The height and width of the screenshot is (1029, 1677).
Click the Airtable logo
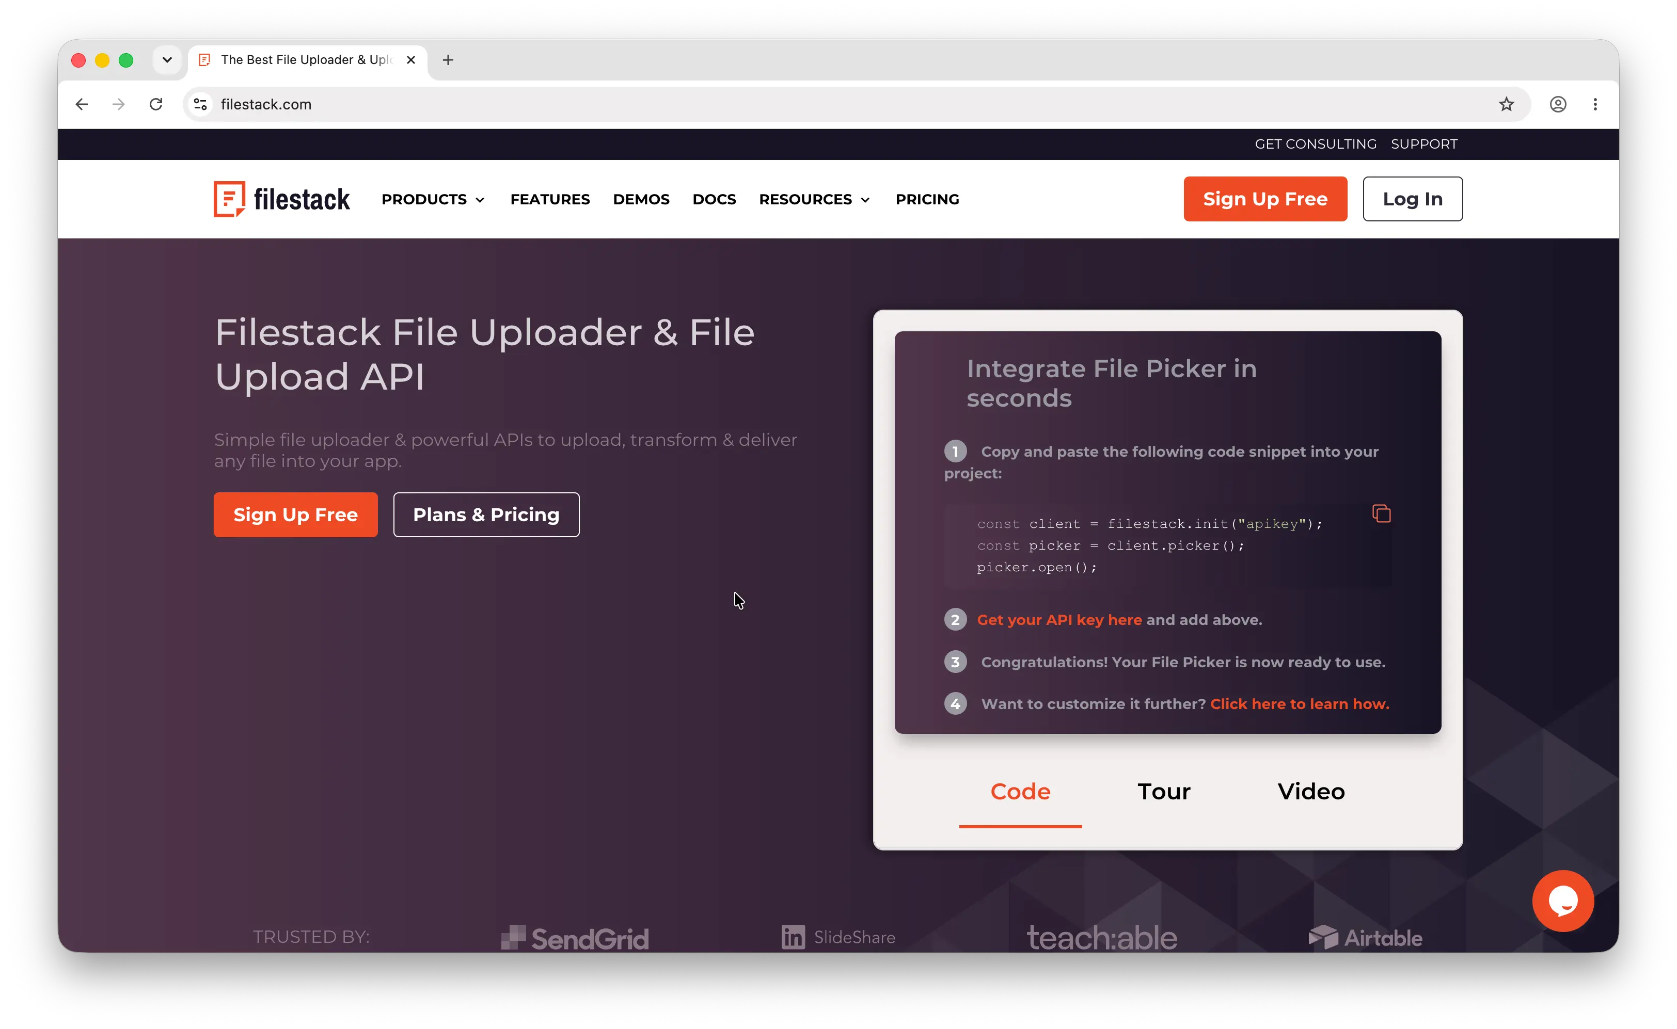1365,938
